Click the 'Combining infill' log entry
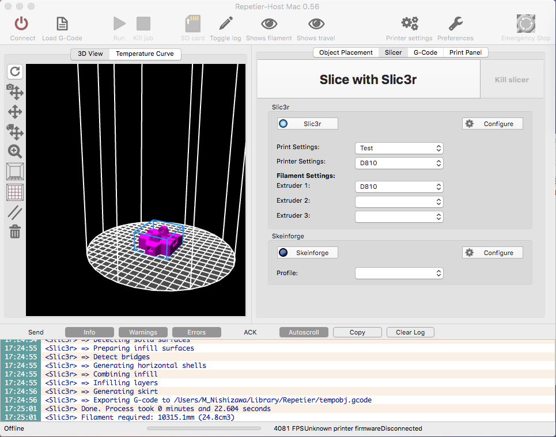The image size is (556, 437). pos(278,374)
